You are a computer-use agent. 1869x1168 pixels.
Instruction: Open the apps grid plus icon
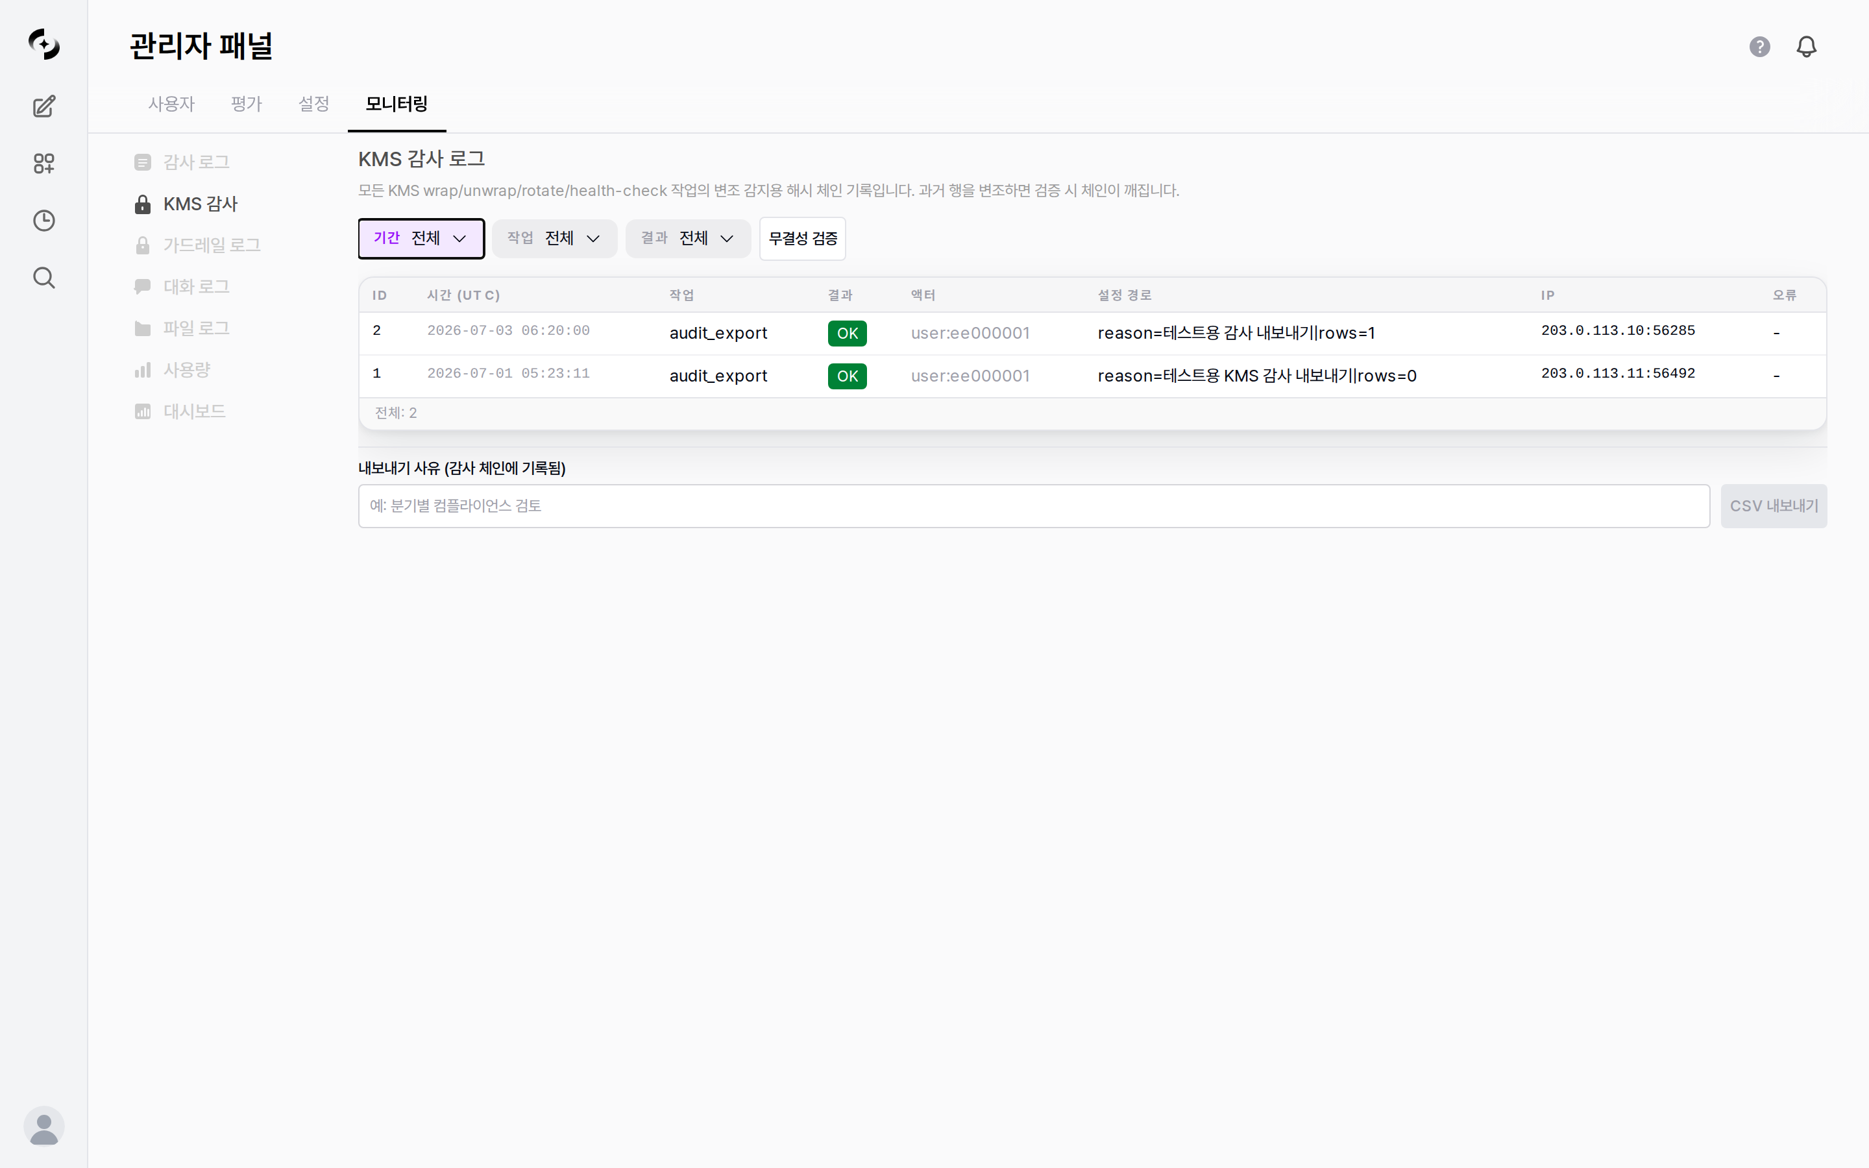[x=44, y=163]
